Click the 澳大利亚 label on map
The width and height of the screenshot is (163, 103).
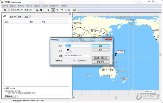click(x=108, y=70)
